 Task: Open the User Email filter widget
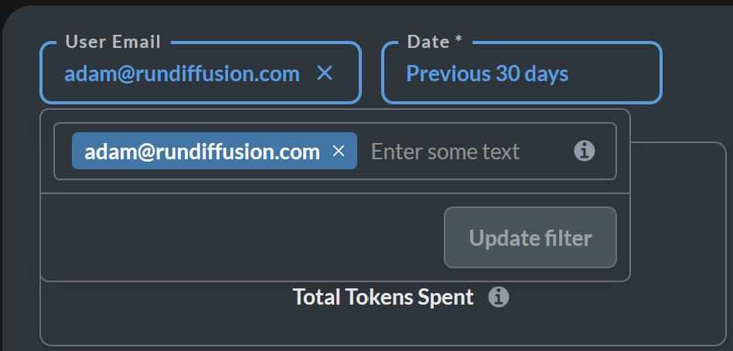(200, 73)
